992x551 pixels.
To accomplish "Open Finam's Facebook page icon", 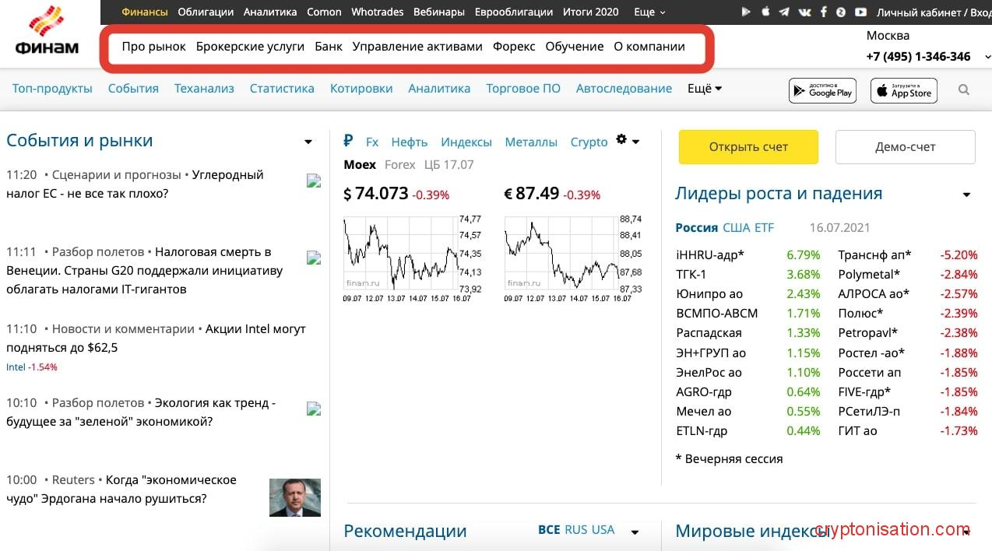I will [x=824, y=12].
